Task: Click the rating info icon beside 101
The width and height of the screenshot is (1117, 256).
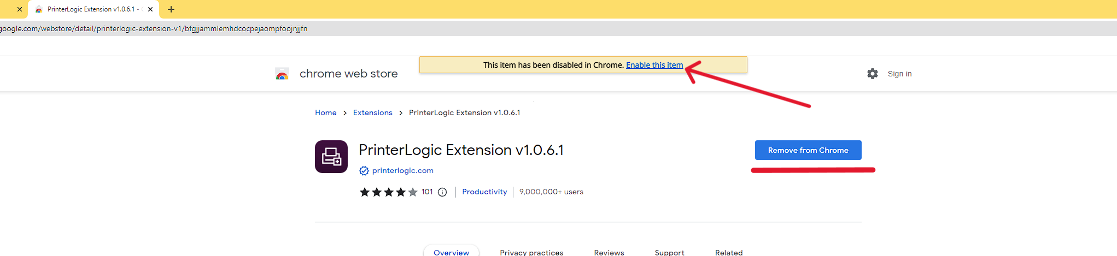Action: pyautogui.click(x=442, y=192)
